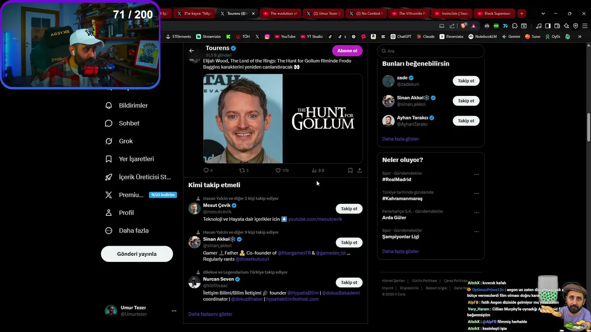The image size is (591, 332).
Task: Open Yer İşaretleri bookmarks
Action: click(x=130, y=159)
